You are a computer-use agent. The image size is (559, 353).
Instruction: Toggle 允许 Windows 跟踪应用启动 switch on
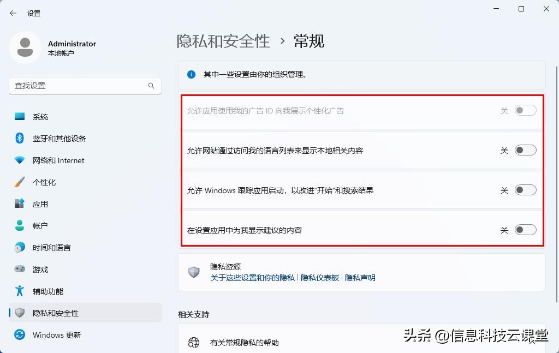(525, 189)
